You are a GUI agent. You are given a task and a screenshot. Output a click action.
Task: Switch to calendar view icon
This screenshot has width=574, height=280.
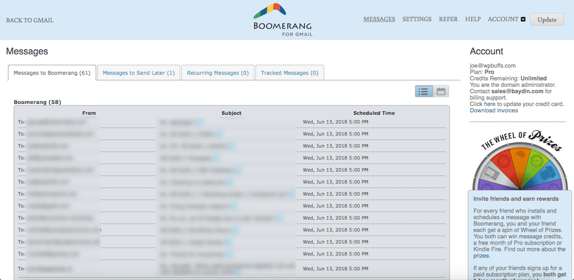[x=441, y=91]
